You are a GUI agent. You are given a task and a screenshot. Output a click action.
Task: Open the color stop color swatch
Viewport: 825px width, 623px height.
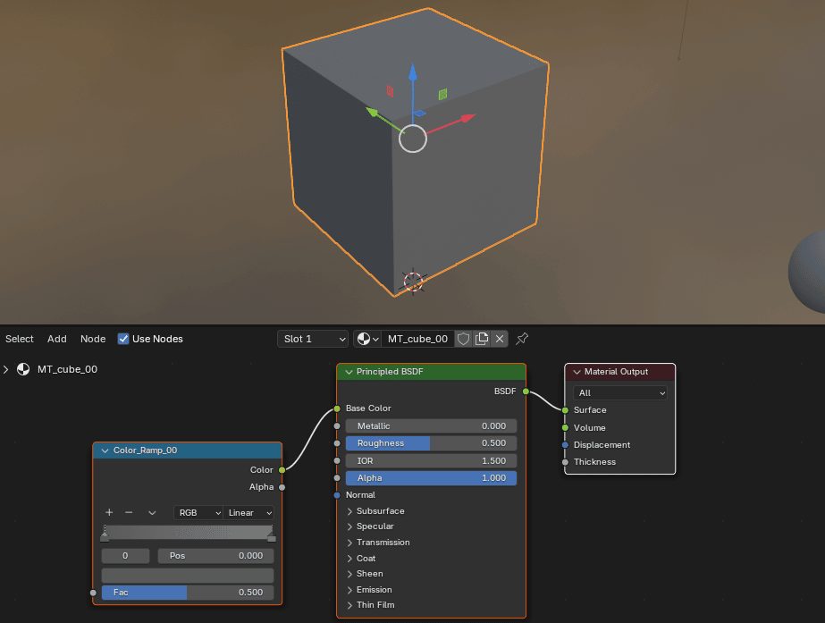pos(188,575)
